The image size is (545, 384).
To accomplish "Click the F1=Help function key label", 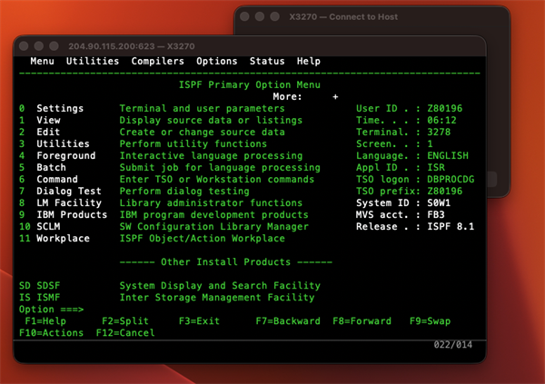I will tap(45, 321).
